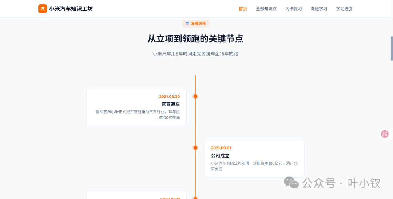Click the pink translate floating icon
This screenshot has width=393, height=199.
click(x=385, y=134)
